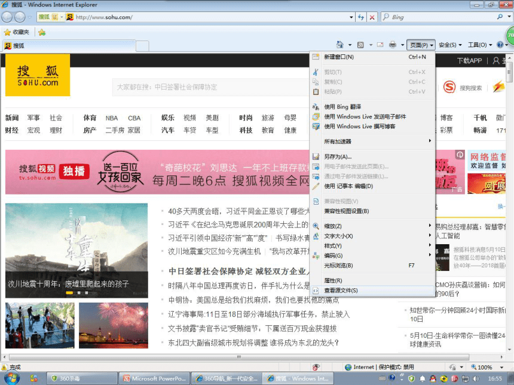The width and height of the screenshot is (514, 385).
Task: Click the Help question mark icon
Action: (x=500, y=45)
